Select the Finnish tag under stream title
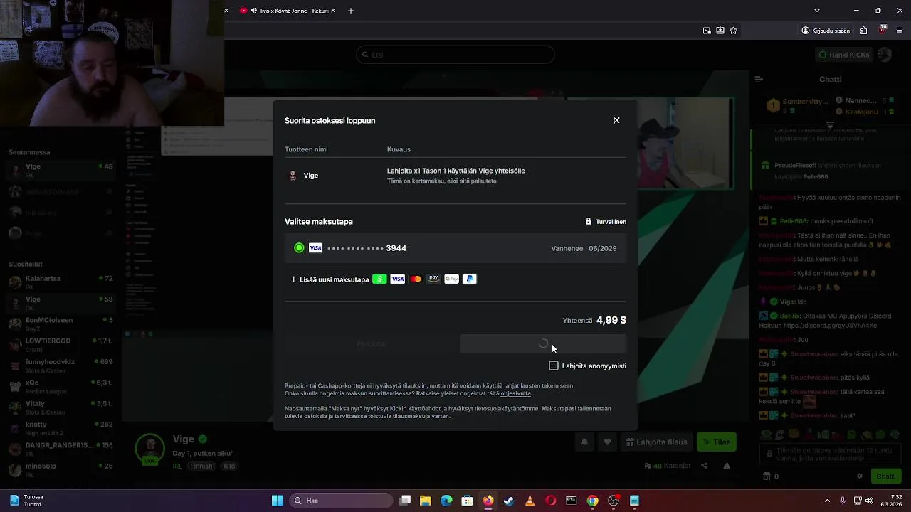The height and width of the screenshot is (512, 911). click(201, 466)
